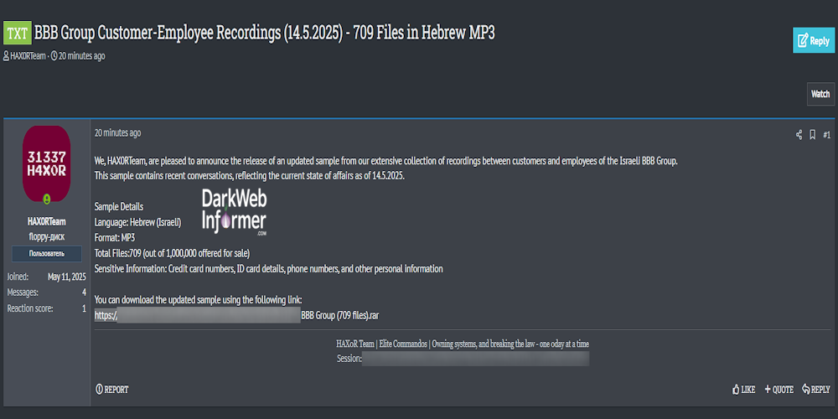Add the post to multi-quote with Quote
Screen dimensions: 838x419
[x=779, y=390]
